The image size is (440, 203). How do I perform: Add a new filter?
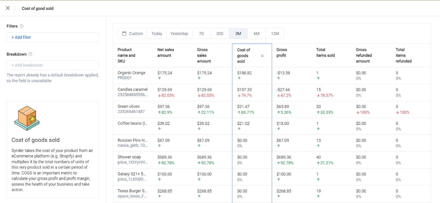tap(22, 37)
